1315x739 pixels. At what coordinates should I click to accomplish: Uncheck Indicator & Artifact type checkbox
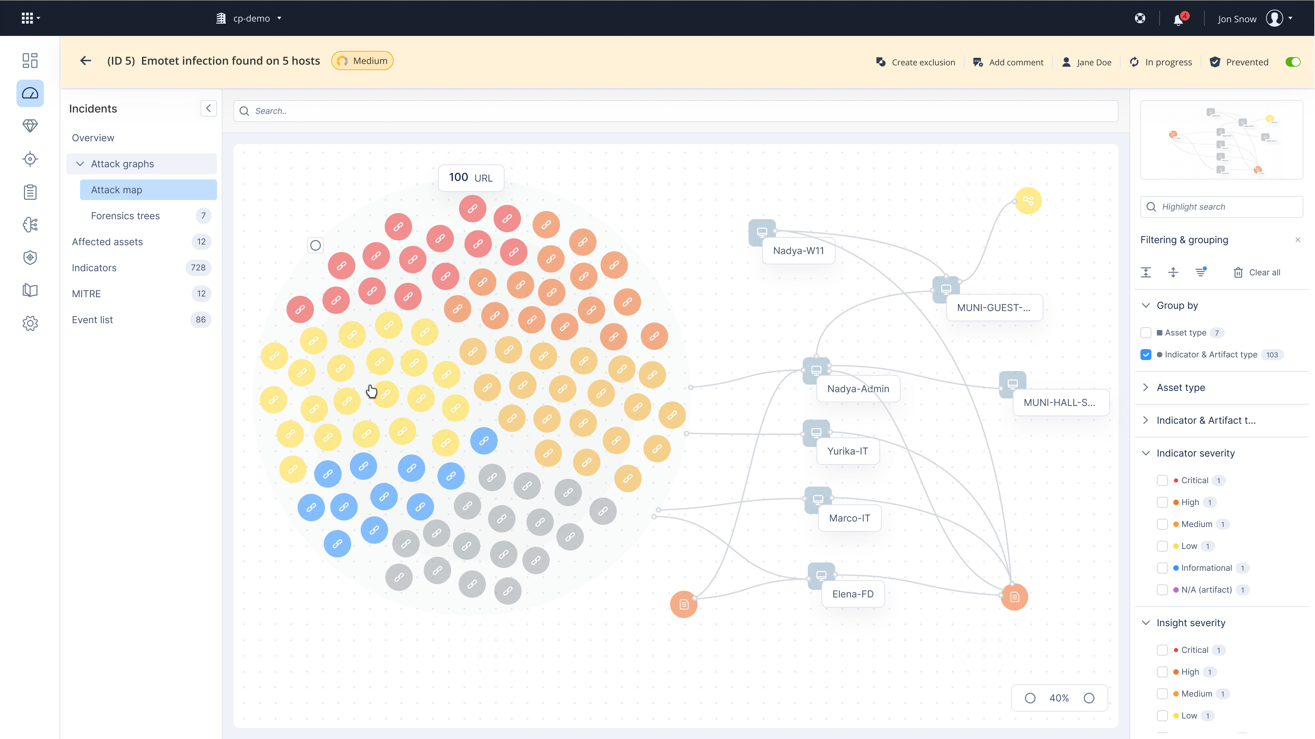click(1146, 355)
